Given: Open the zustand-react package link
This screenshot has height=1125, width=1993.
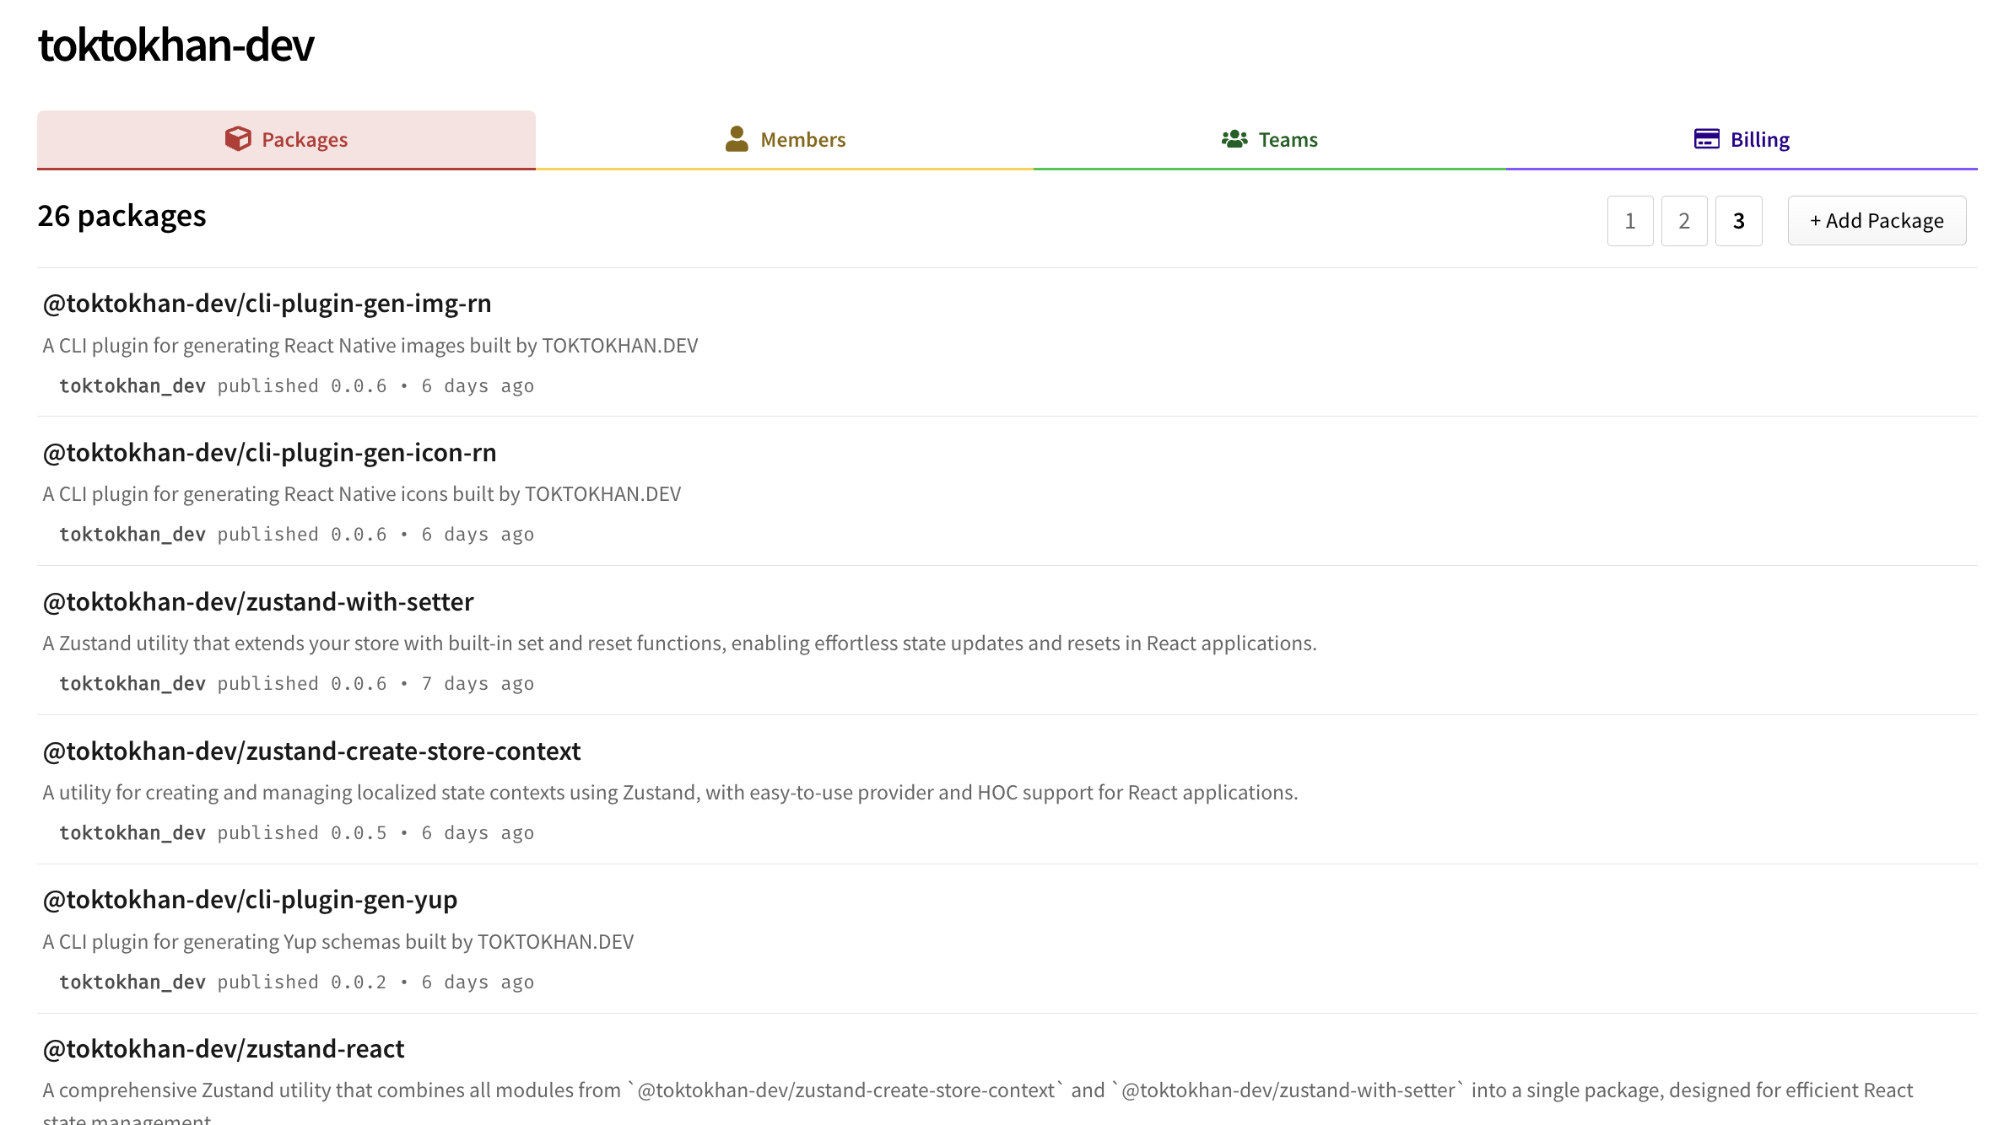Looking at the screenshot, I should [x=224, y=1049].
